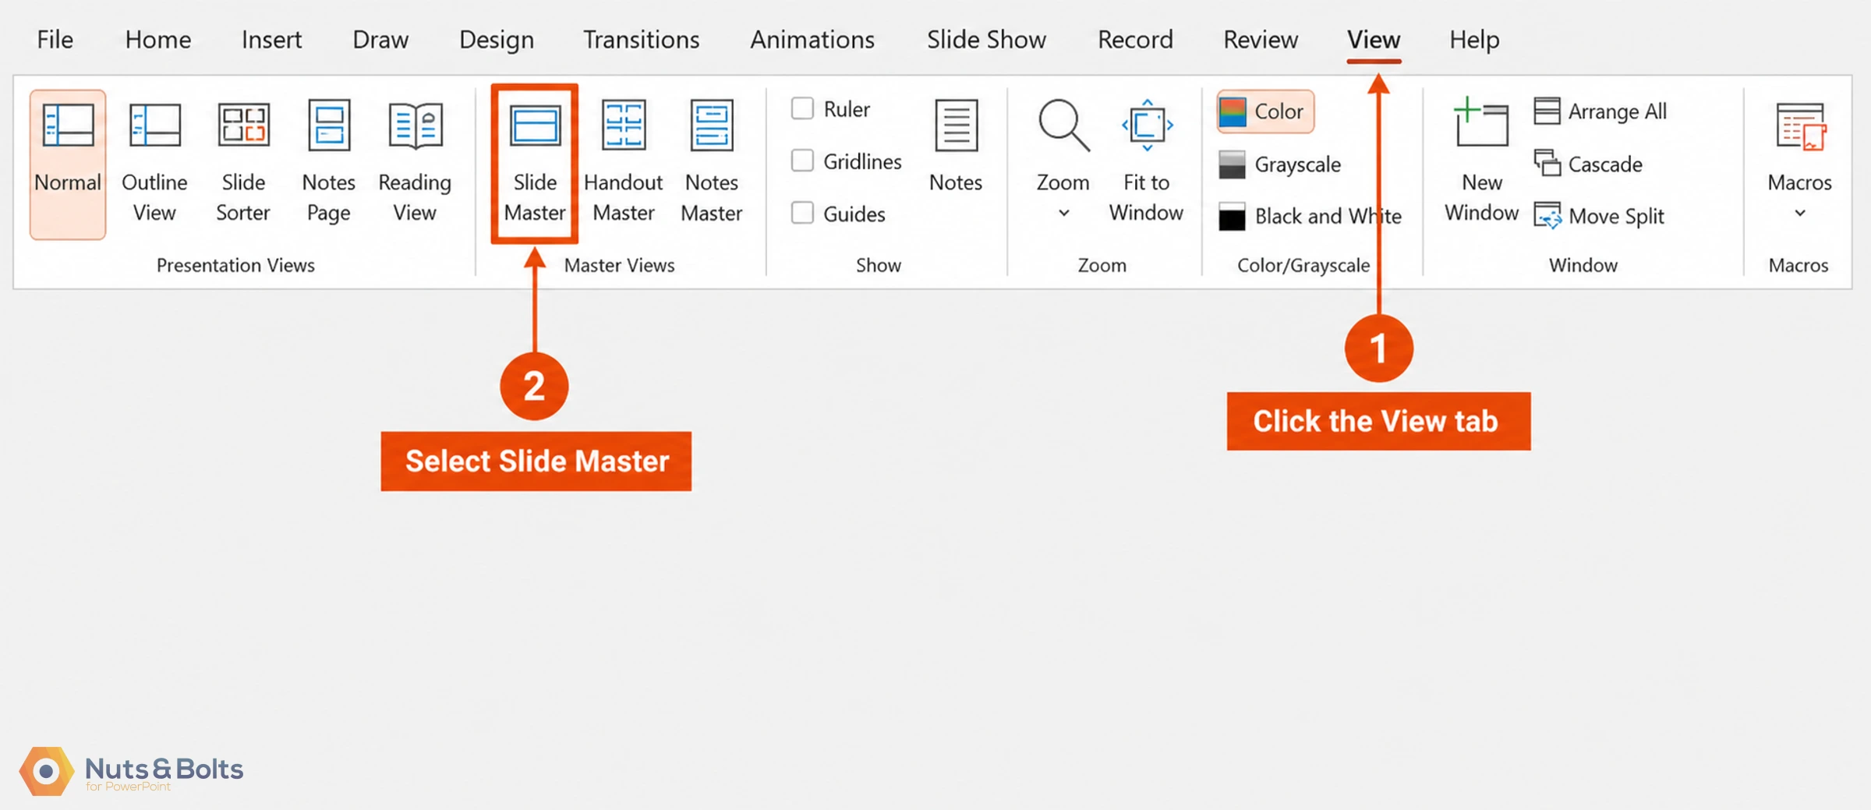Switch to Black and White mode

tap(1310, 216)
